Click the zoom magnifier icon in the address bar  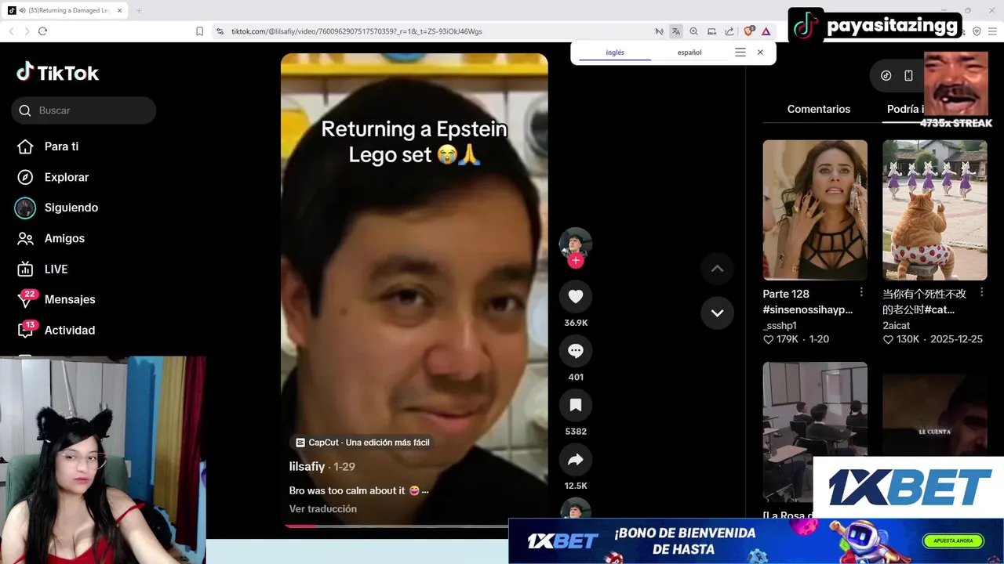pyautogui.click(x=693, y=31)
